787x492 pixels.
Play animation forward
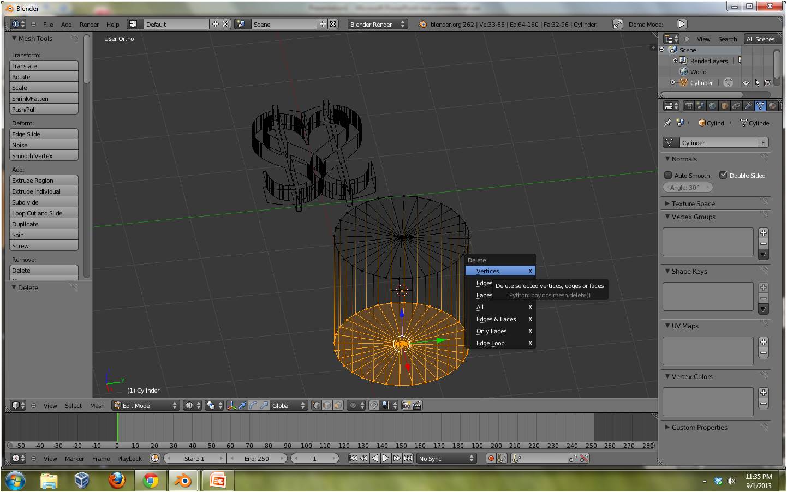pos(386,459)
